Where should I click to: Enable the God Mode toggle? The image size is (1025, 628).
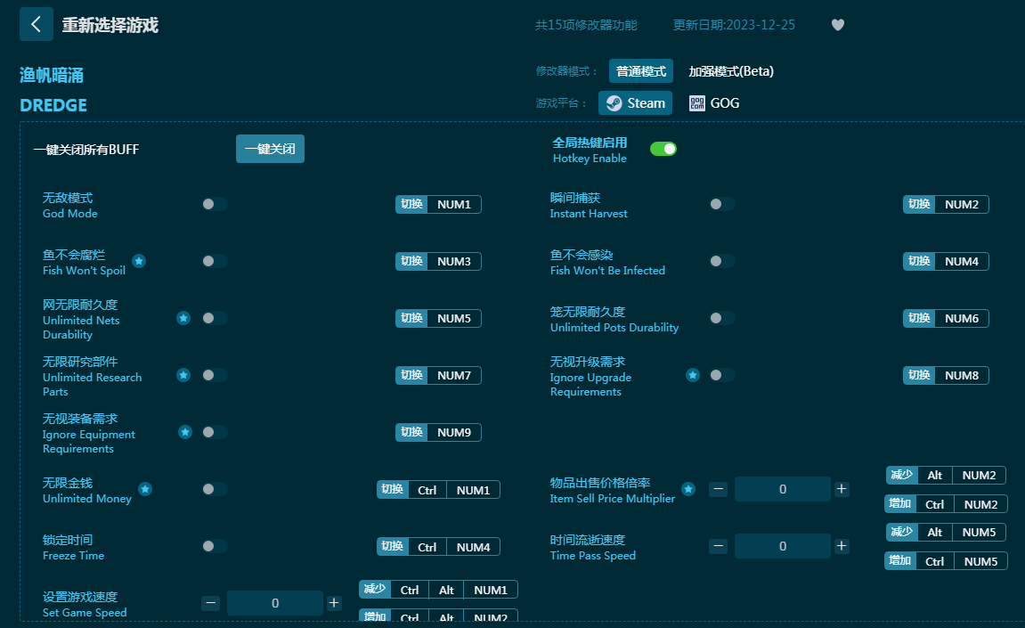click(x=214, y=204)
